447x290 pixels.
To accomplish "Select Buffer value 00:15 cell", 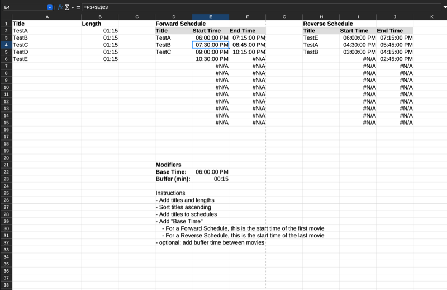I will point(211,179).
